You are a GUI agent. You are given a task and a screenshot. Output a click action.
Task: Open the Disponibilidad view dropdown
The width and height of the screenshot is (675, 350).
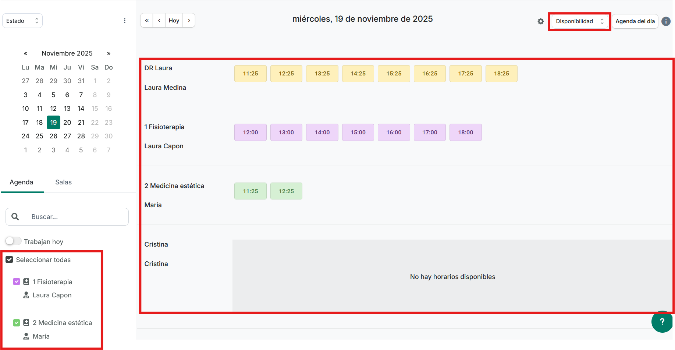pyautogui.click(x=579, y=21)
